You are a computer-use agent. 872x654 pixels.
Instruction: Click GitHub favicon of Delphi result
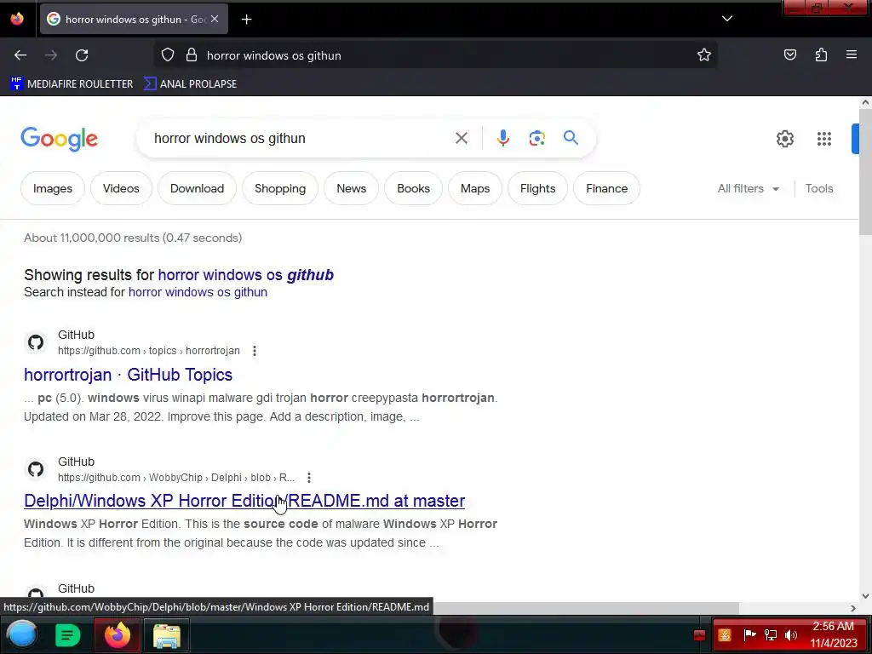click(x=36, y=469)
